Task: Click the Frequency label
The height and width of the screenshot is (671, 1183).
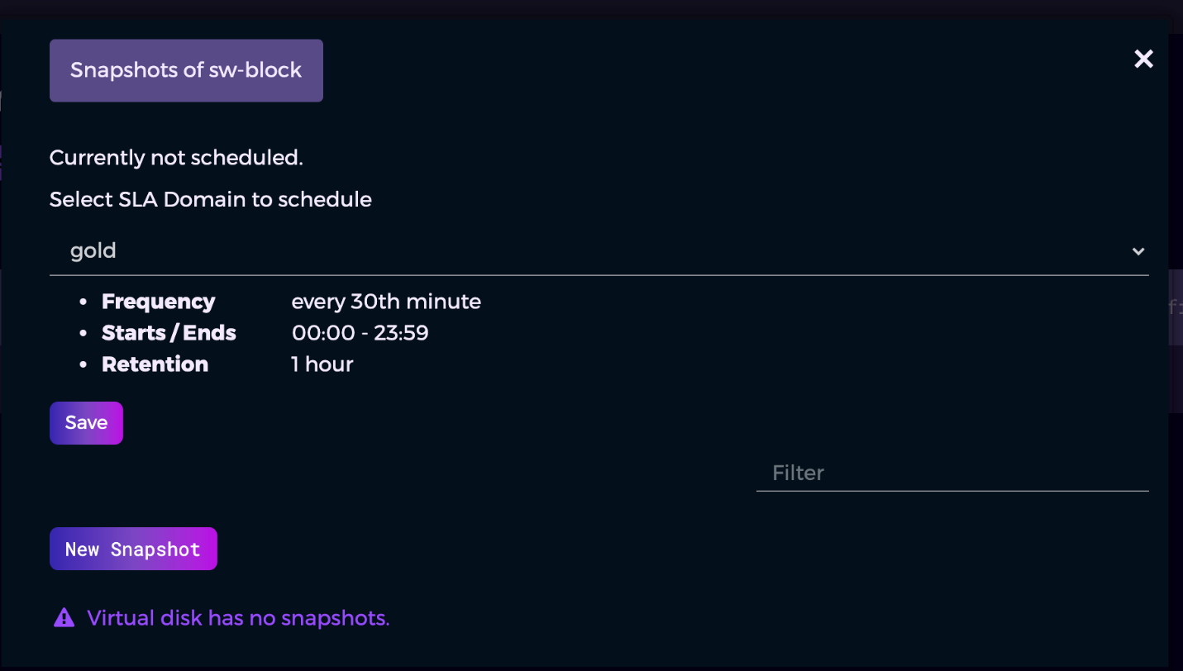Action: pos(158,302)
